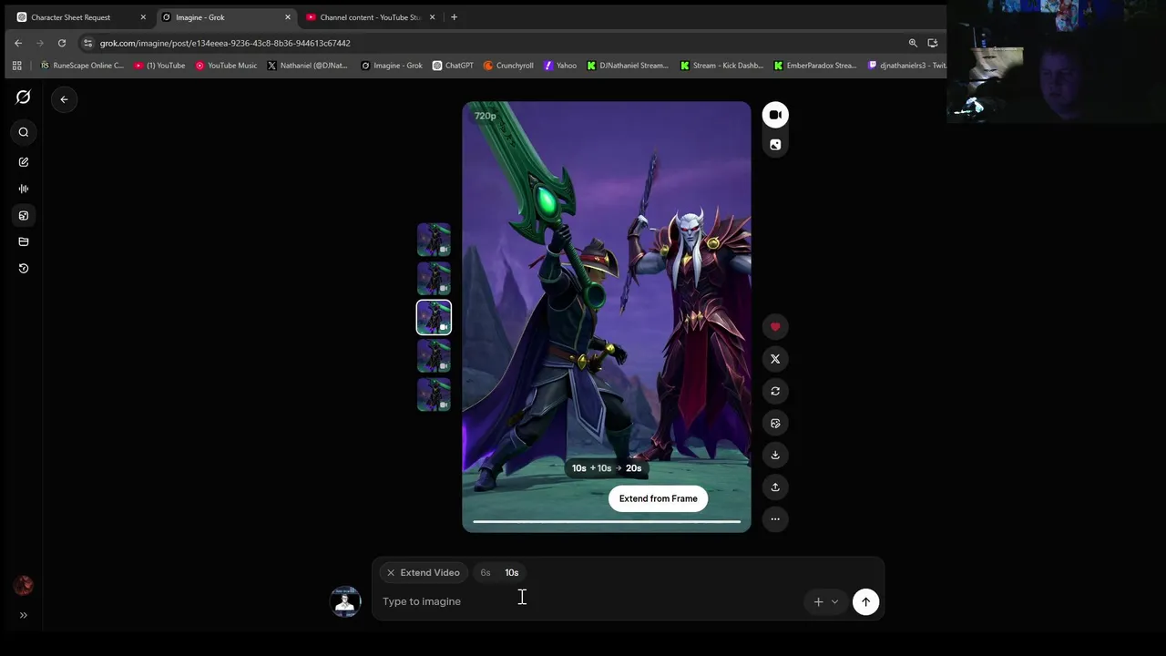Choose the 6s duration option
Screen dimensions: 1166x656
(486, 573)
